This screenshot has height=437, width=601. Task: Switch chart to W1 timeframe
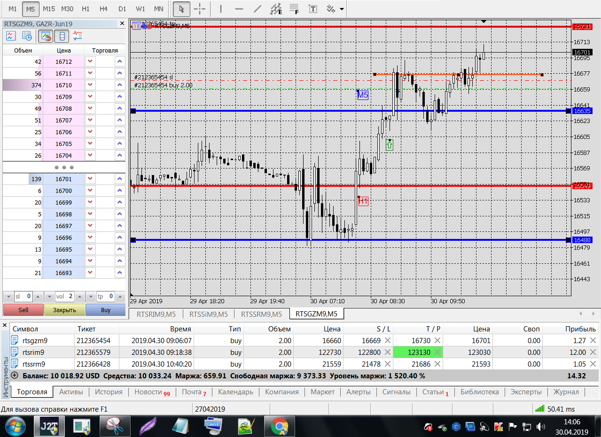[140, 8]
